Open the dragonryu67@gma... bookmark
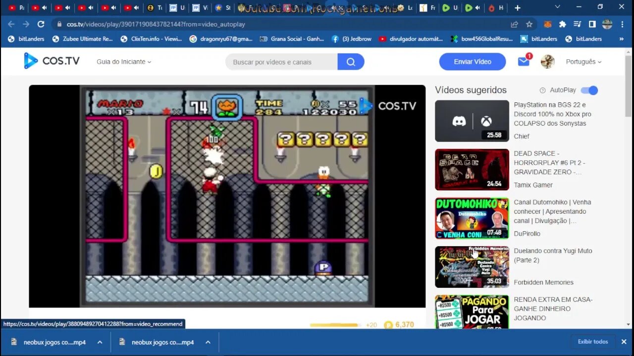Image resolution: width=634 pixels, height=356 pixels. [x=221, y=39]
